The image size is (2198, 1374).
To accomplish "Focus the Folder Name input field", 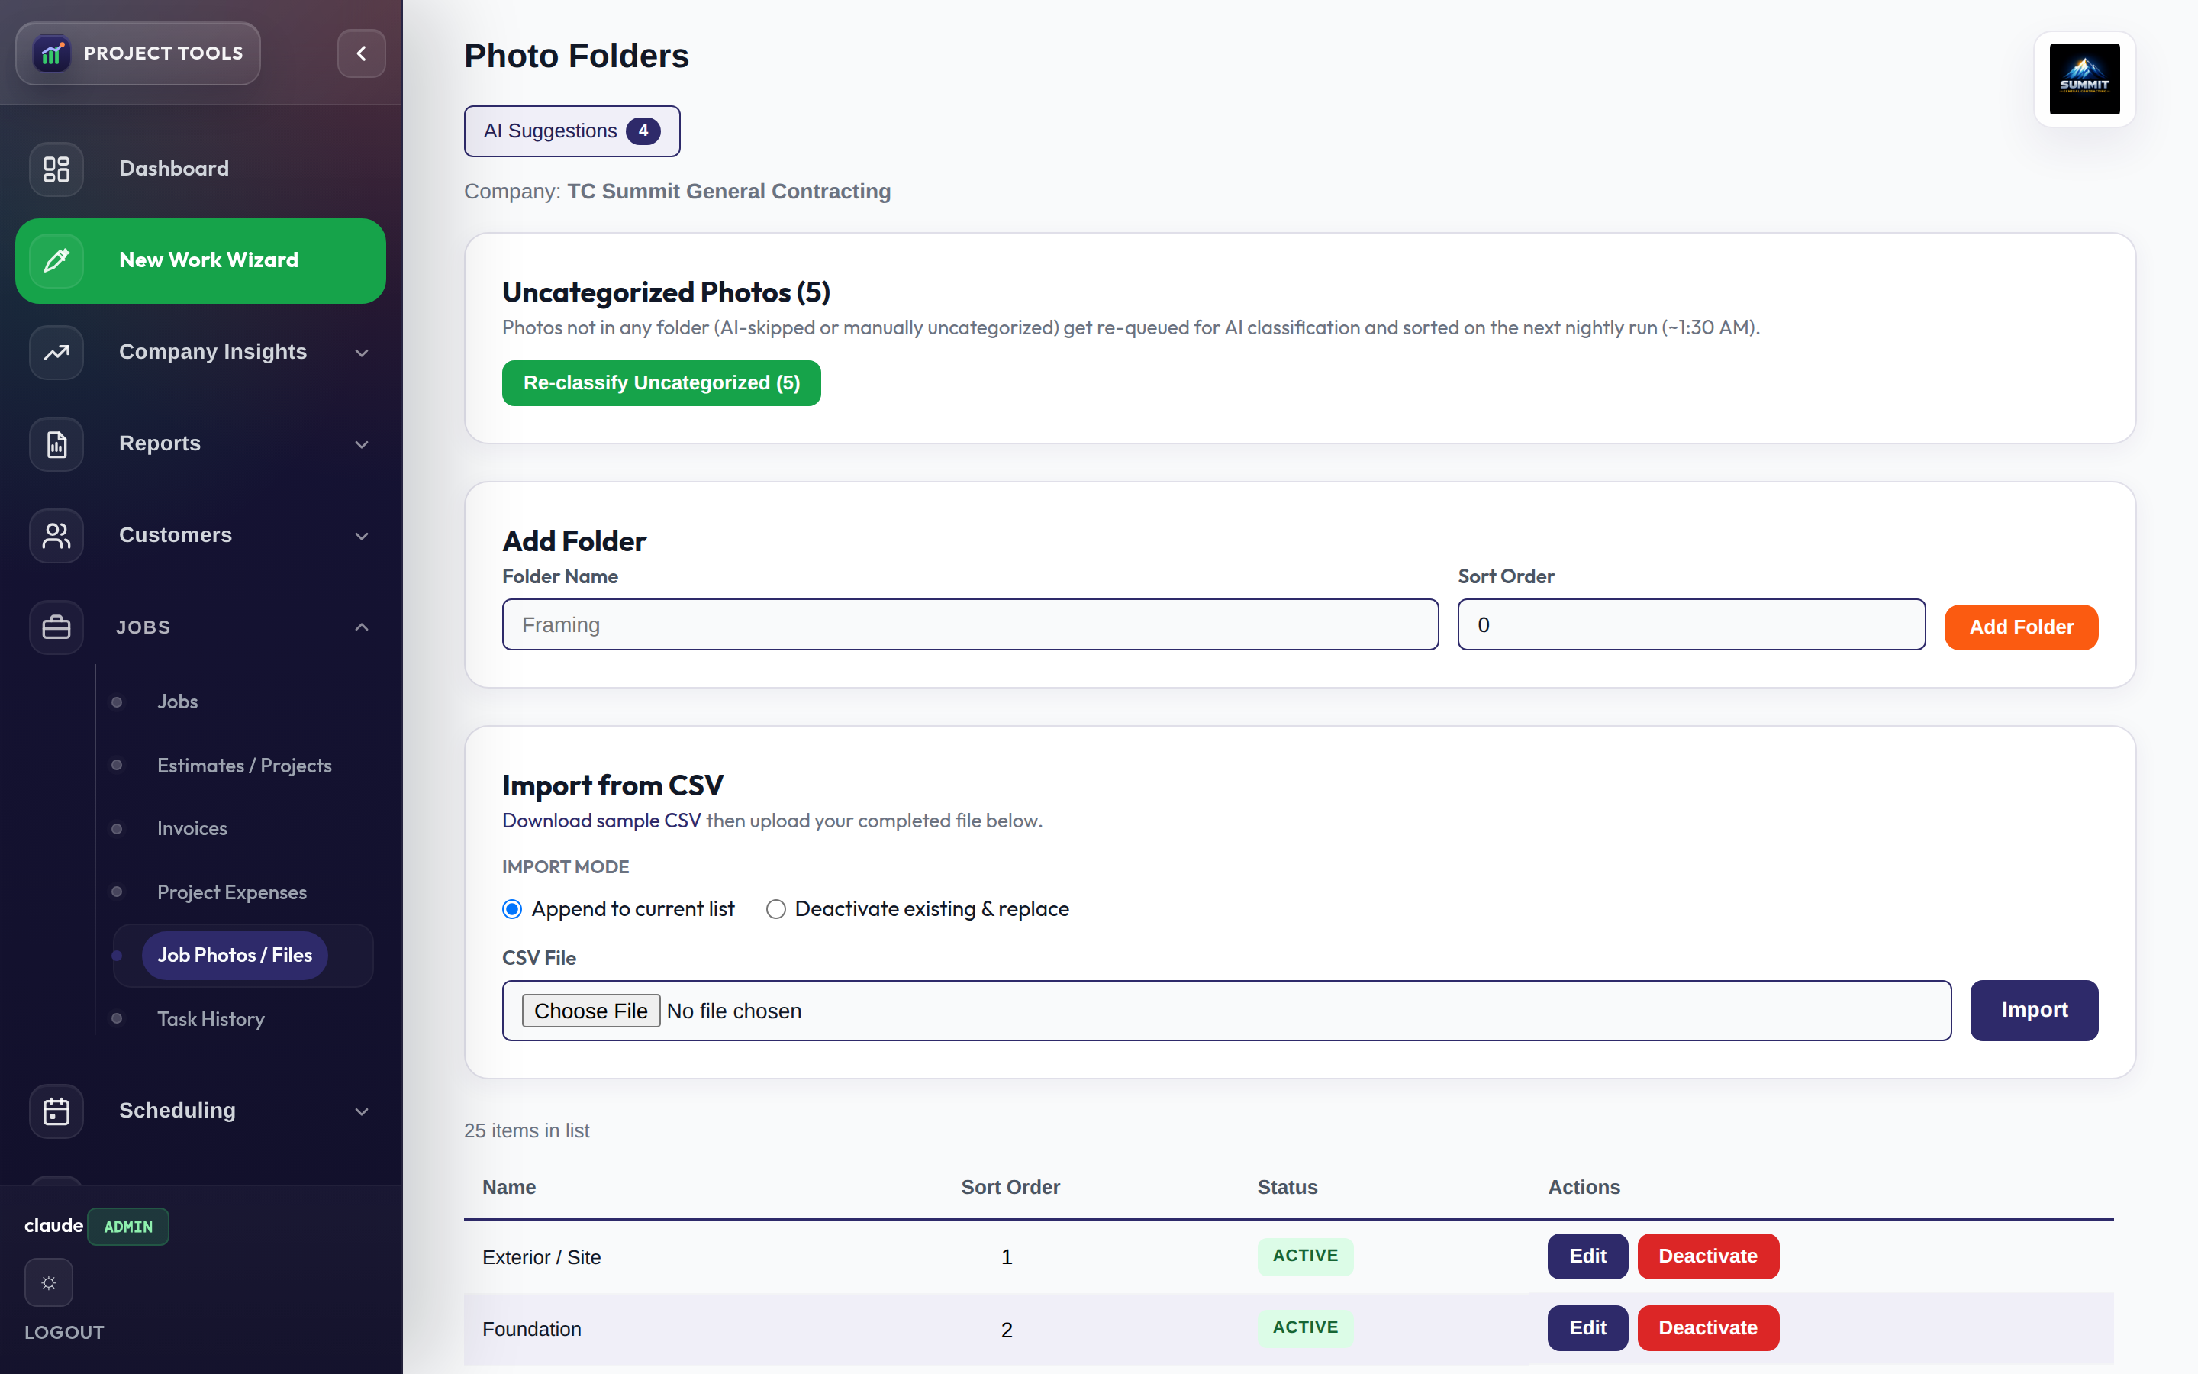I will [x=970, y=625].
